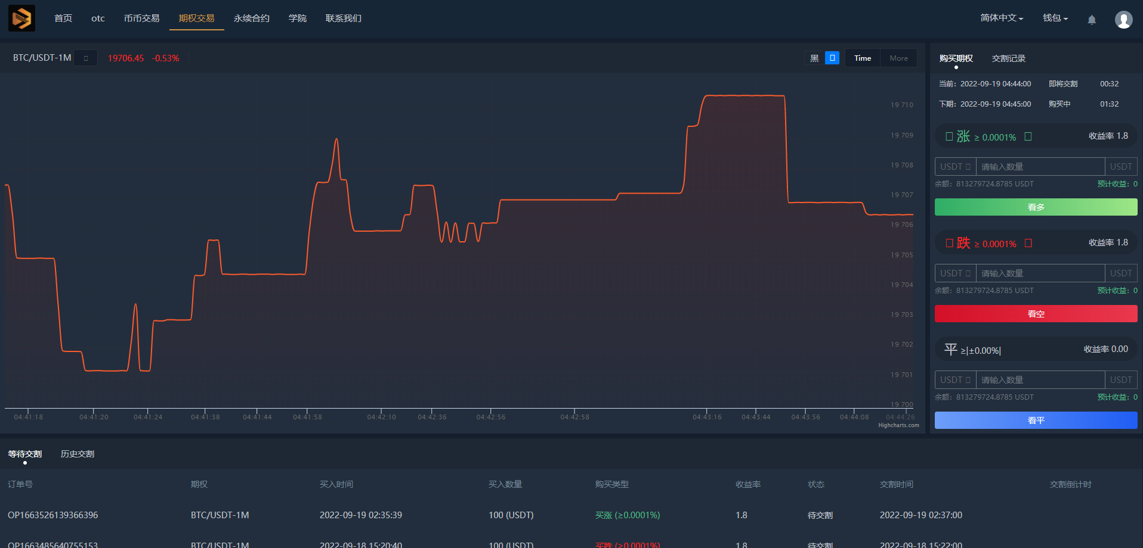
Task: Open the 简体中文 language dropdown
Action: click(x=1001, y=18)
